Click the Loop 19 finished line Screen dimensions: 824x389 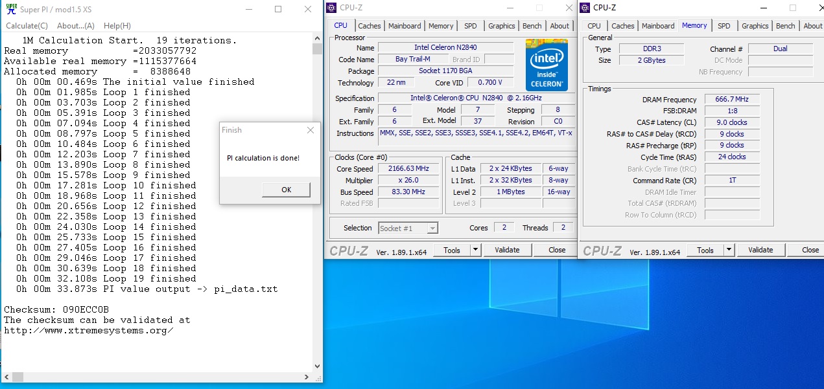click(x=106, y=278)
